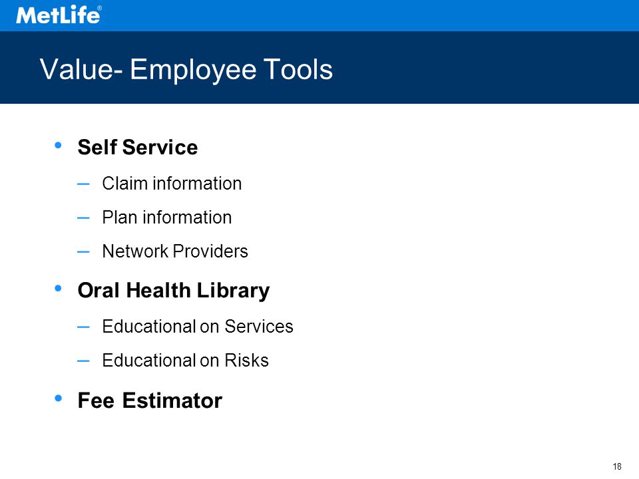Select the Network Providers line

coord(175,251)
